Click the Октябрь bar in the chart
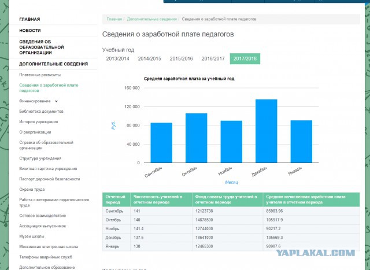The height and width of the screenshot is (270, 370). tap(196, 139)
